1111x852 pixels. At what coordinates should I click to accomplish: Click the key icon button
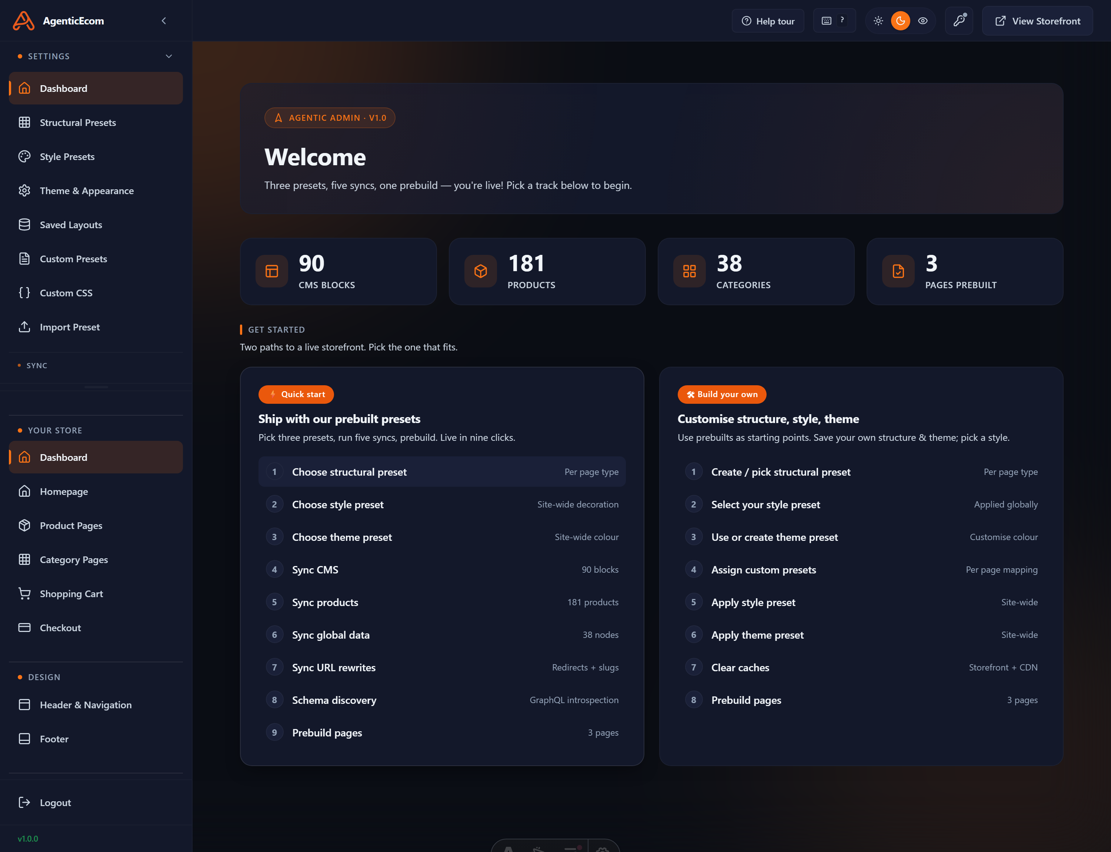point(959,21)
